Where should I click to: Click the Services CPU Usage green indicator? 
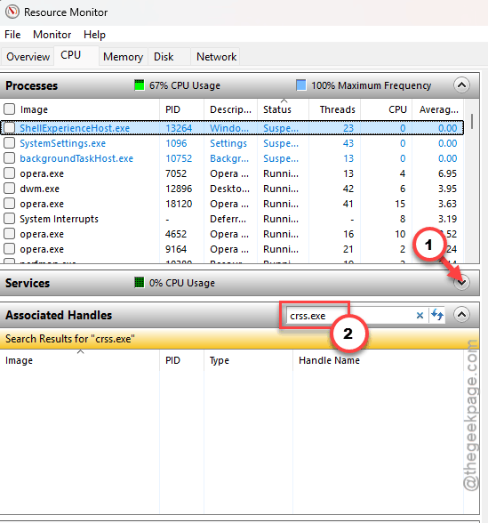coord(139,283)
